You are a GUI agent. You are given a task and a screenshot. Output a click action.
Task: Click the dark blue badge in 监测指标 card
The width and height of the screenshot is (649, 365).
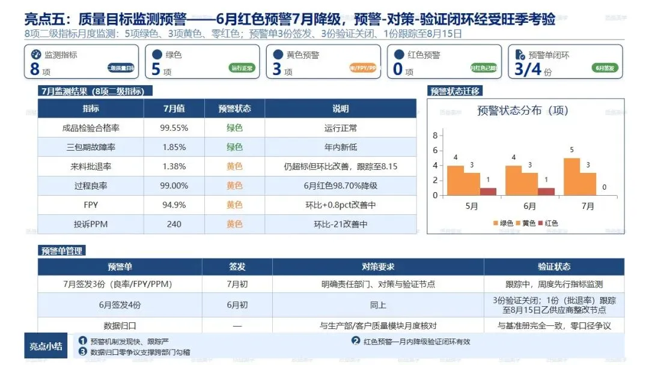pos(121,68)
